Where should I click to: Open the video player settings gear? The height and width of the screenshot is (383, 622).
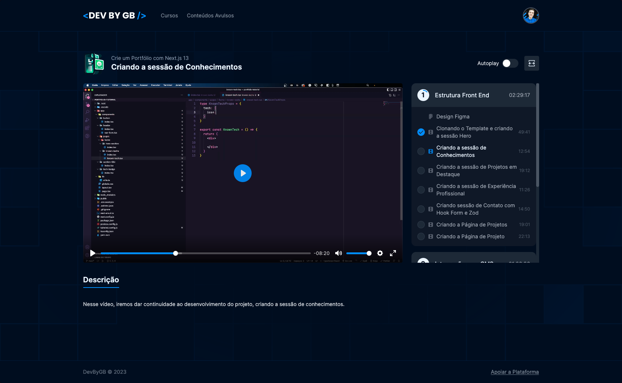pos(380,253)
